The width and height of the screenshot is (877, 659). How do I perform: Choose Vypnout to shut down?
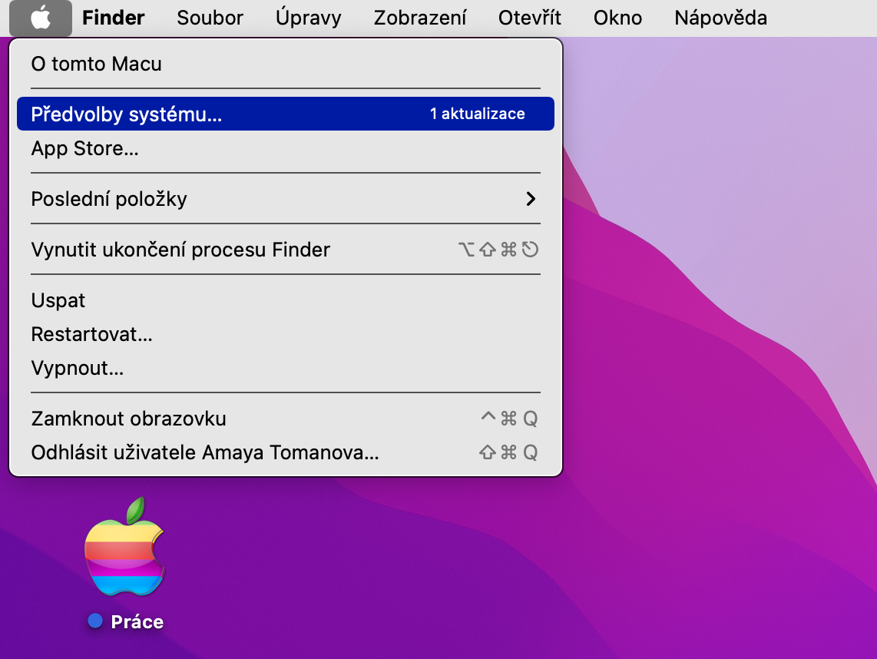click(x=285, y=368)
